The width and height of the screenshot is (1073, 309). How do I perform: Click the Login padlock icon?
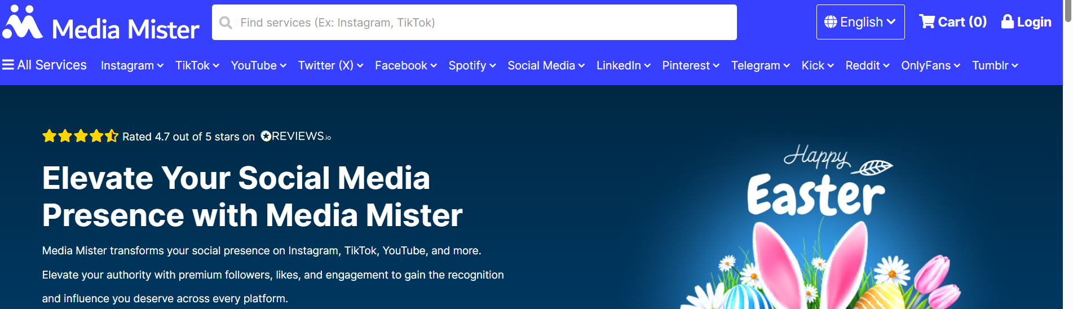pyautogui.click(x=1007, y=21)
